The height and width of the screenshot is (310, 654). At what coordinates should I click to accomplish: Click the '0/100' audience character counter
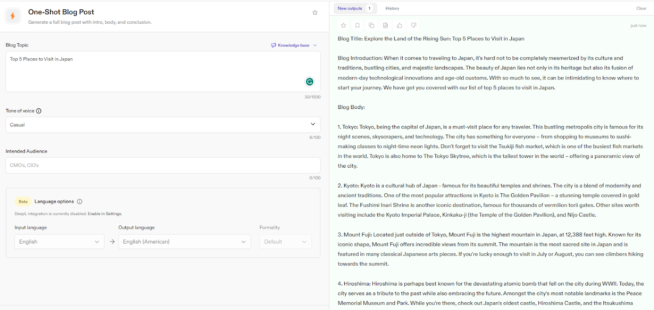click(x=315, y=178)
